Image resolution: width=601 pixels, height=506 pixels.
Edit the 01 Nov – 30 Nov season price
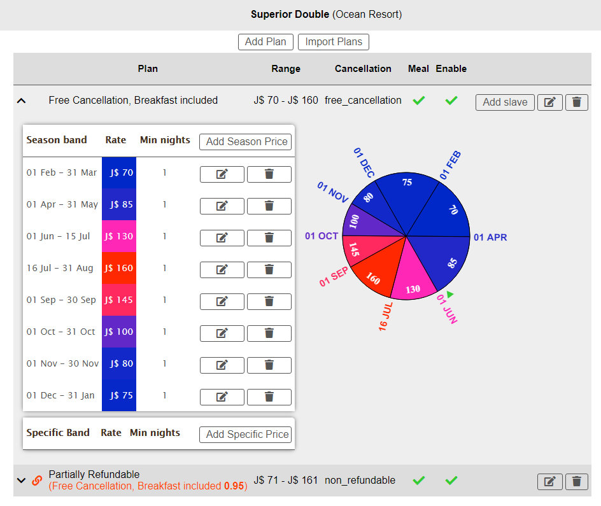point(222,365)
